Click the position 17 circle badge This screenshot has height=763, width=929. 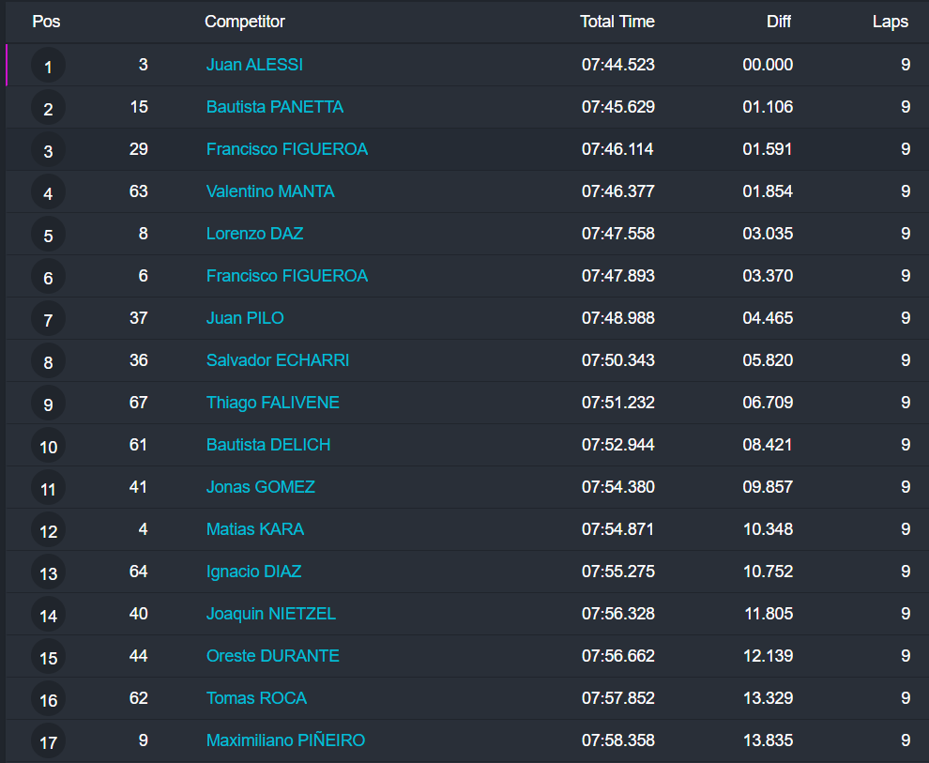48,741
